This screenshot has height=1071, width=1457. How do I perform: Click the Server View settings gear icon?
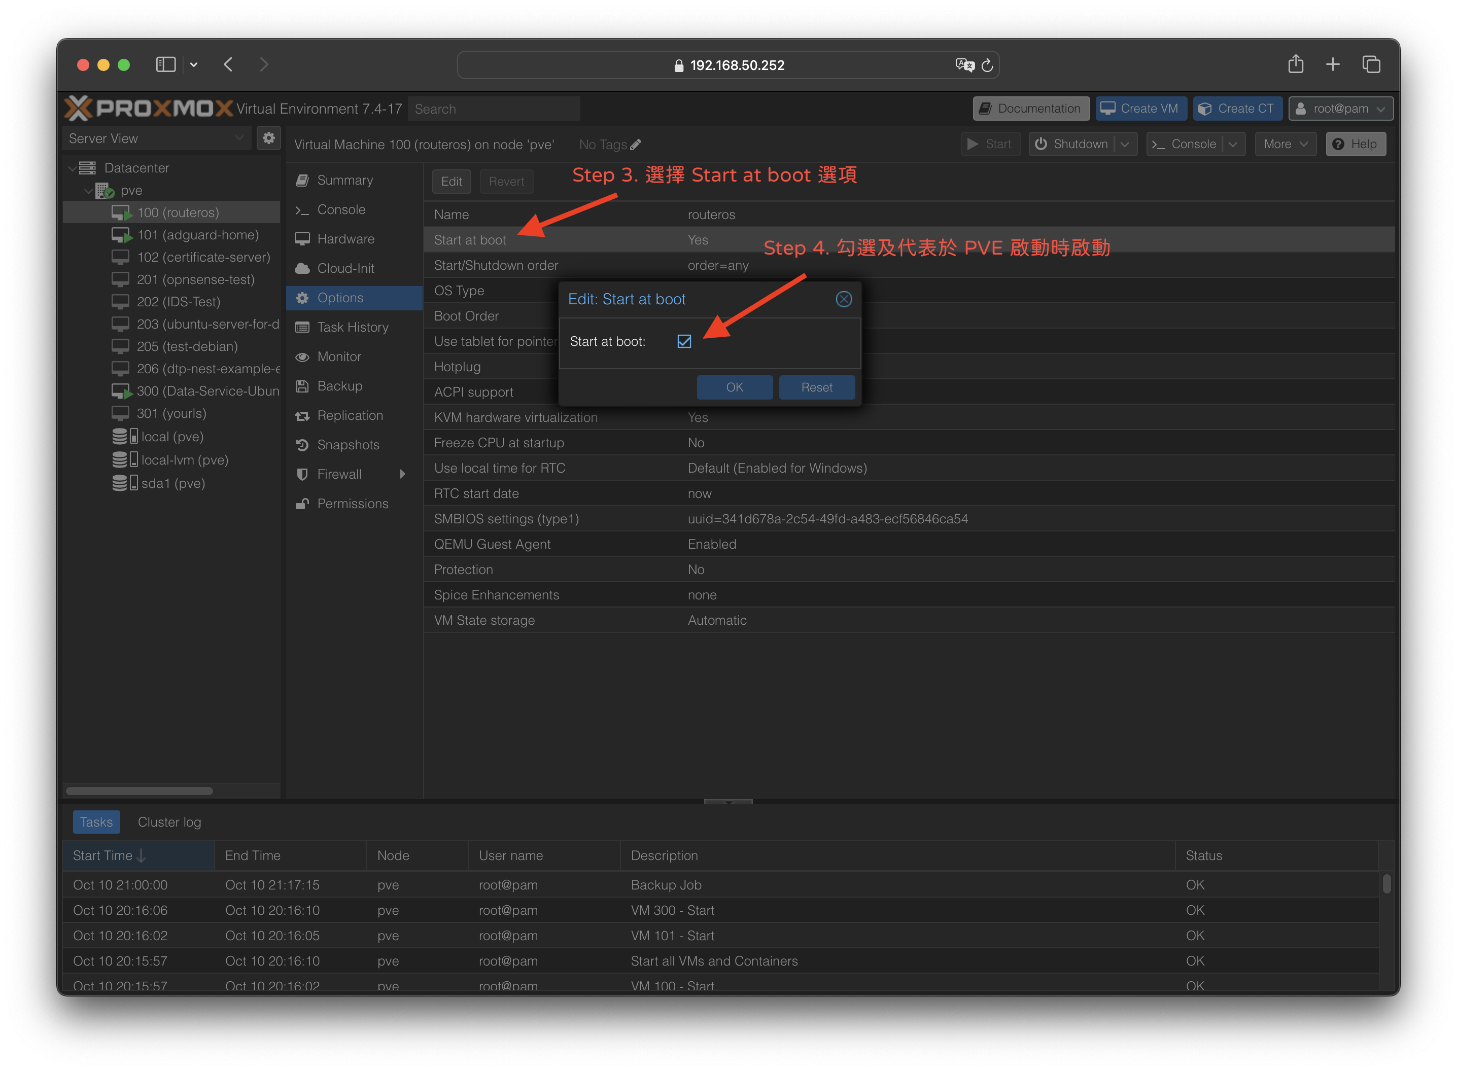pos(268,138)
